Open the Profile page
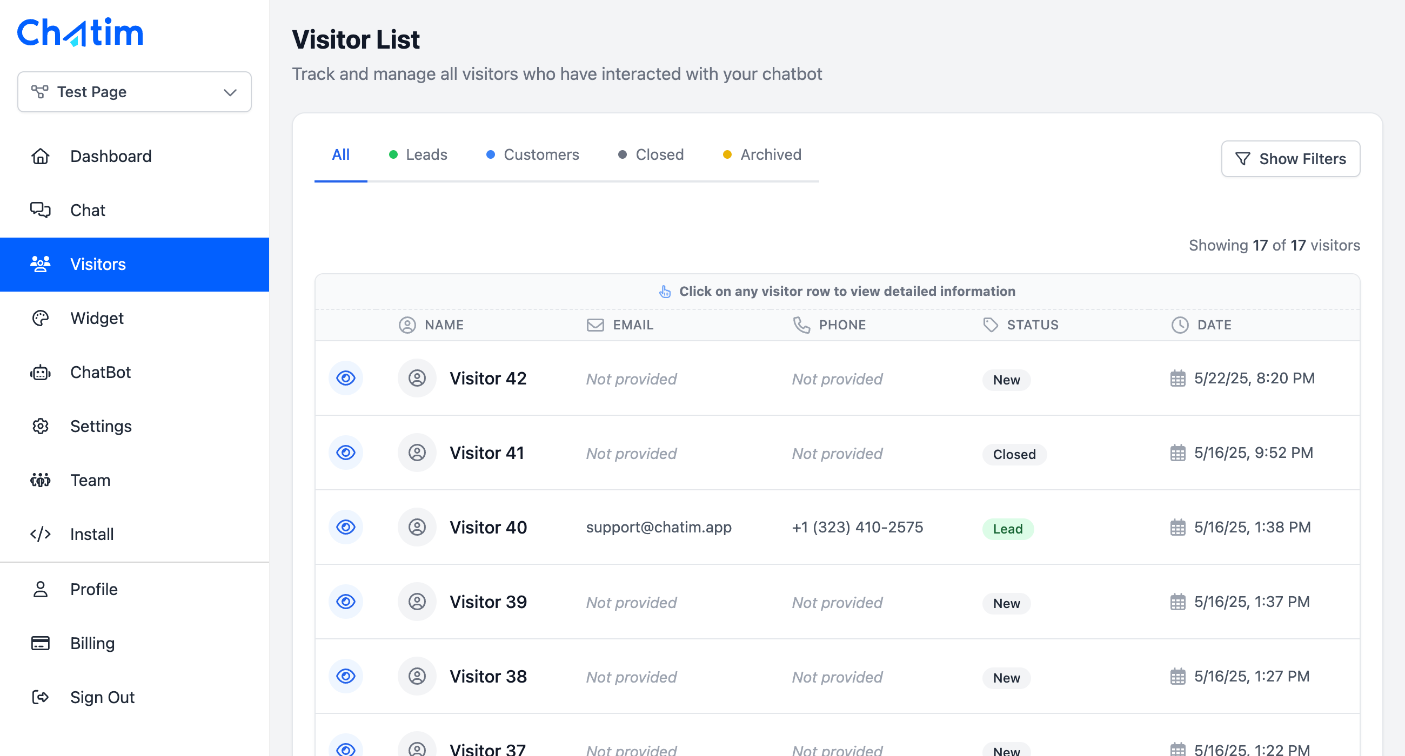Image resolution: width=1405 pixels, height=756 pixels. click(94, 589)
